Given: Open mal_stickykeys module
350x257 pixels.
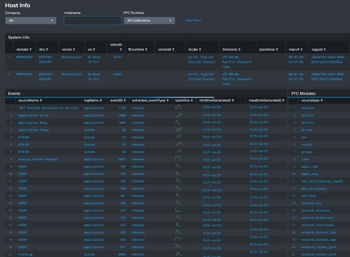Looking at the screenshot, I should pyautogui.click(x=314, y=188).
